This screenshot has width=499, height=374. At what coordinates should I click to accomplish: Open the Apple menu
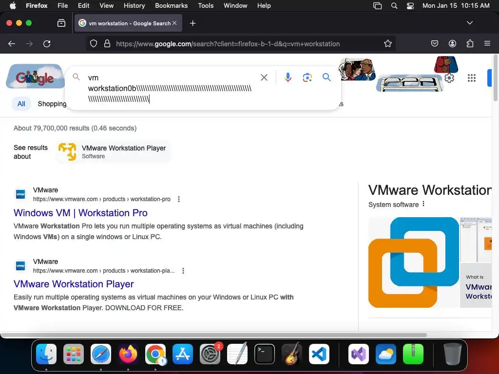(13, 6)
